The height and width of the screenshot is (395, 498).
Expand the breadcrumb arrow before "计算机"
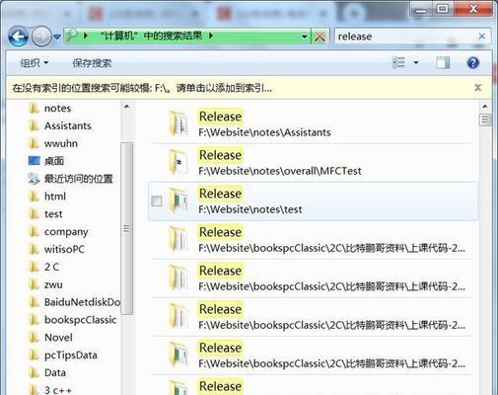tap(86, 36)
